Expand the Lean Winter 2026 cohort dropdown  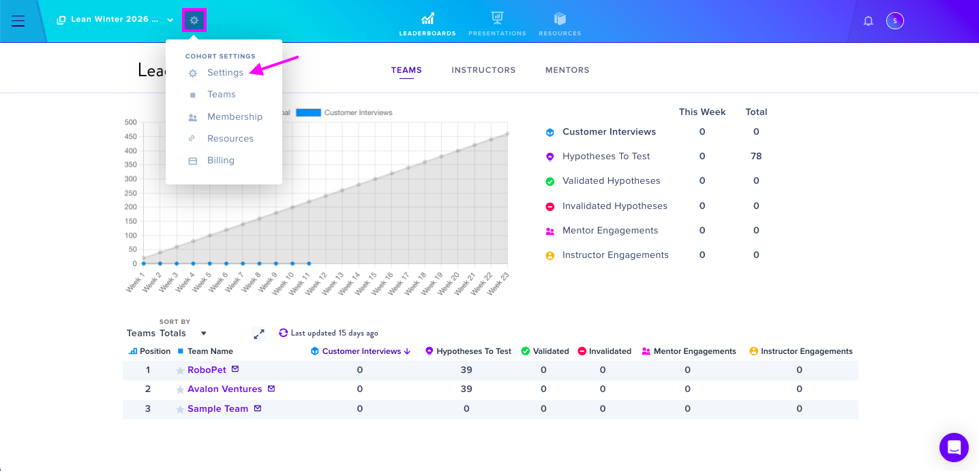[x=170, y=20]
